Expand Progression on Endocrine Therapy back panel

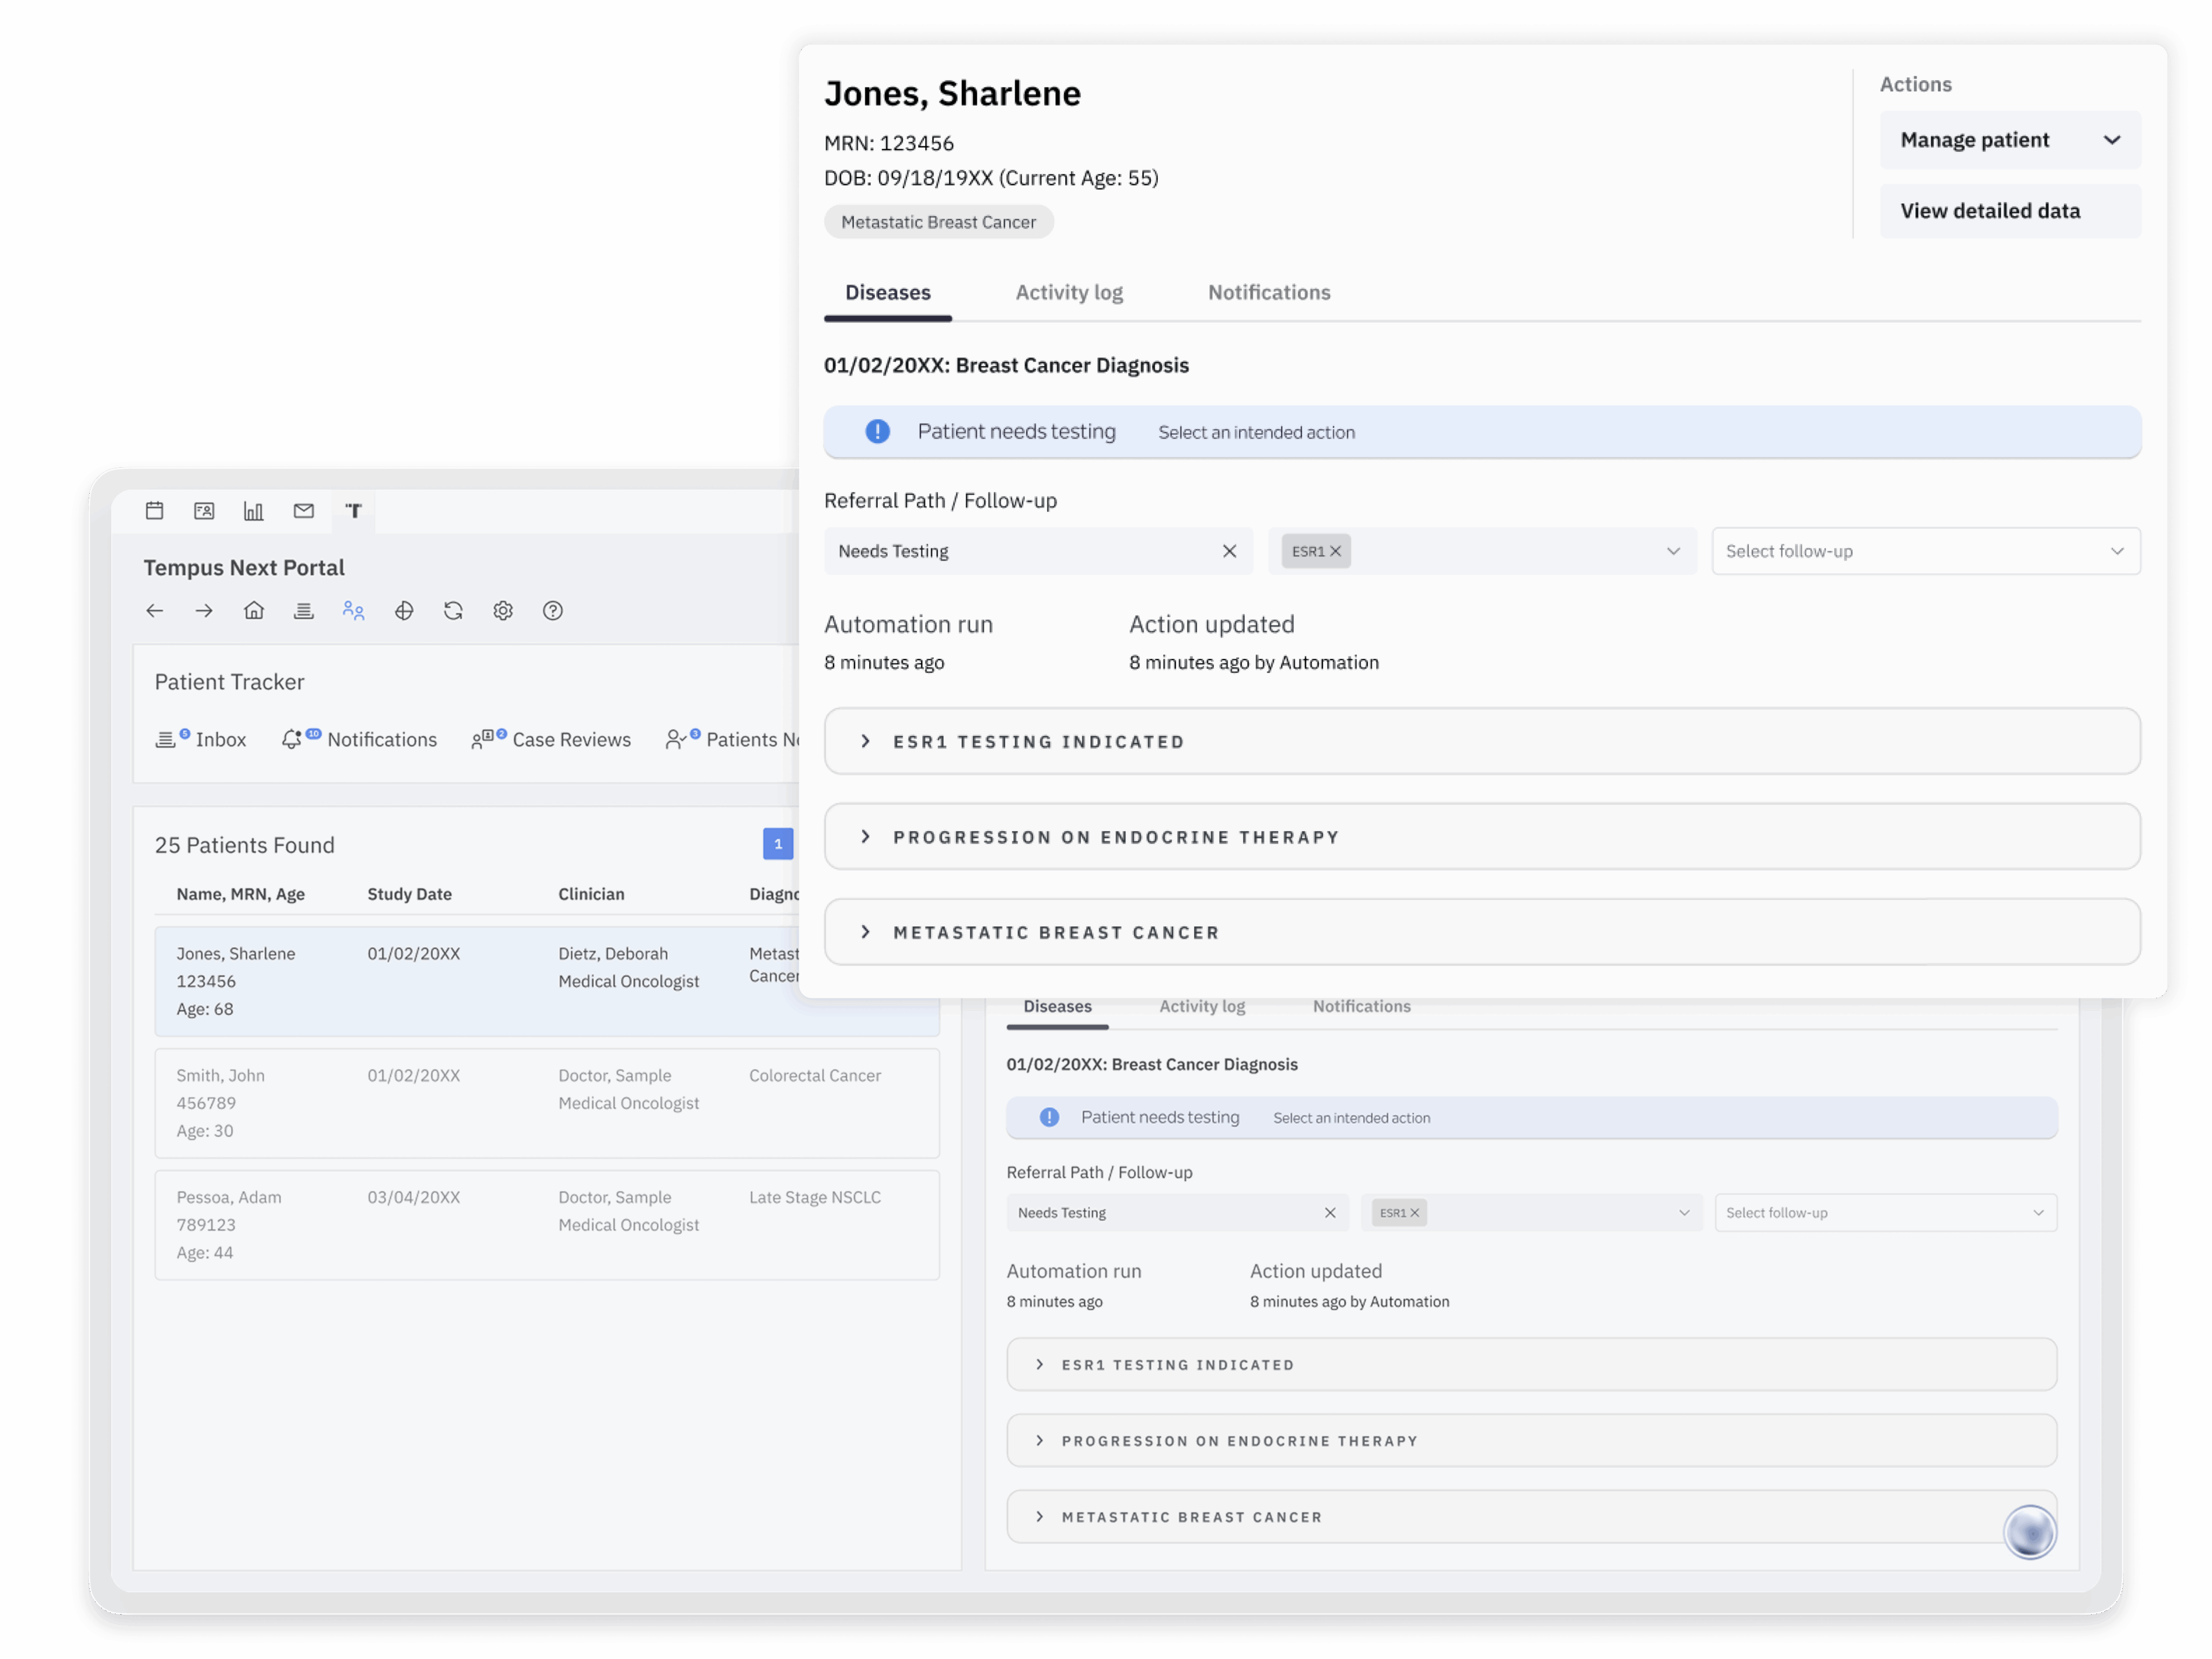pyautogui.click(x=1532, y=1441)
